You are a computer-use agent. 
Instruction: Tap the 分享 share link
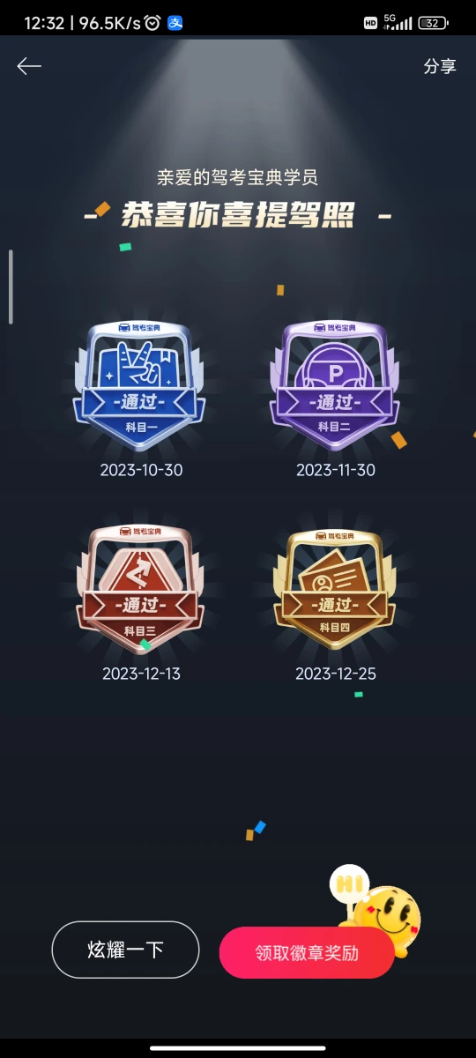pos(440,66)
